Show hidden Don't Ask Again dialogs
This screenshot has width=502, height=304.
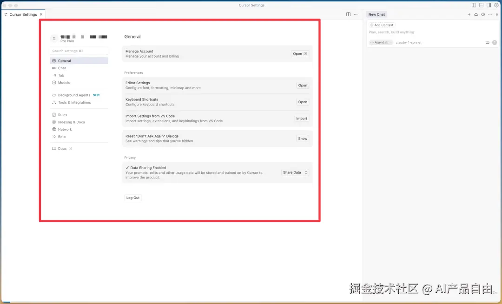pos(303,139)
